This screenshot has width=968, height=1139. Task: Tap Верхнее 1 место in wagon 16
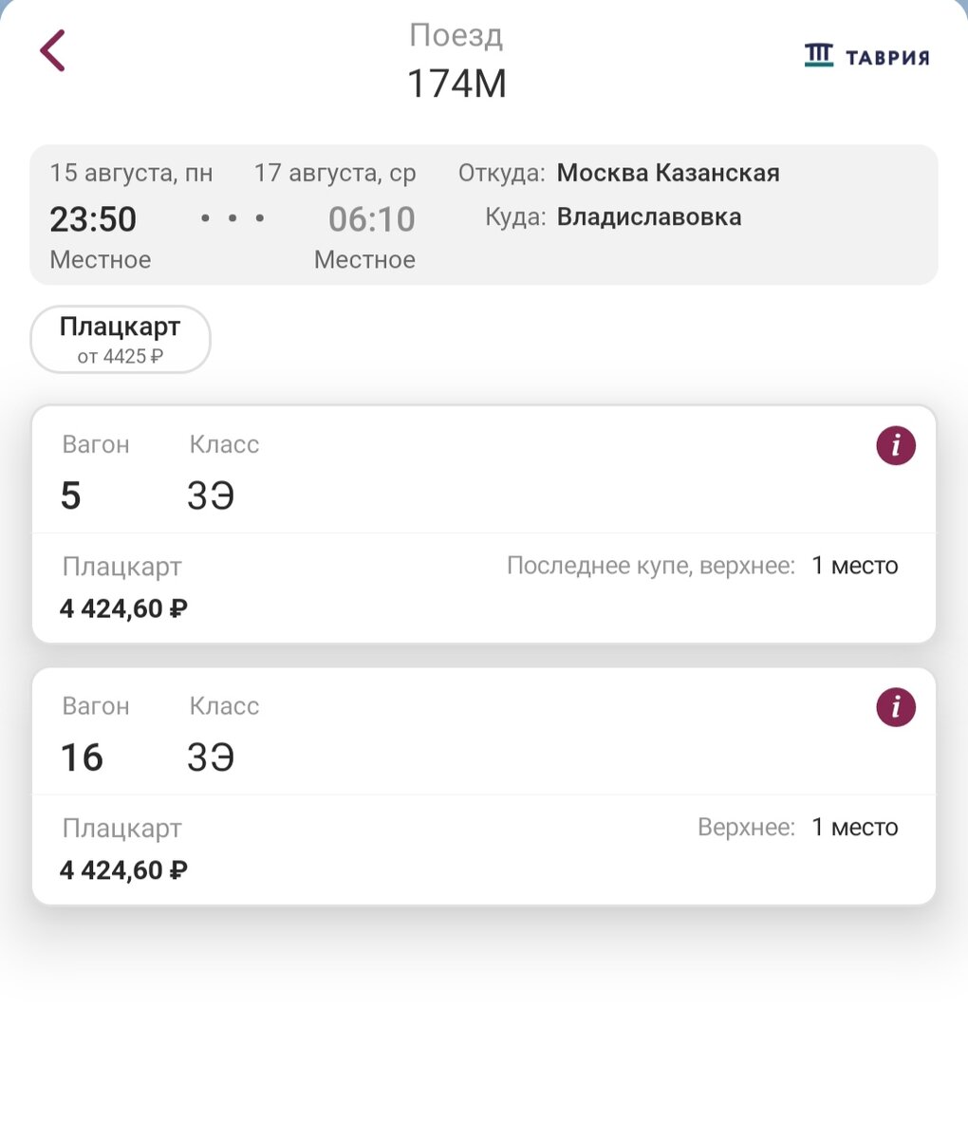pos(797,828)
